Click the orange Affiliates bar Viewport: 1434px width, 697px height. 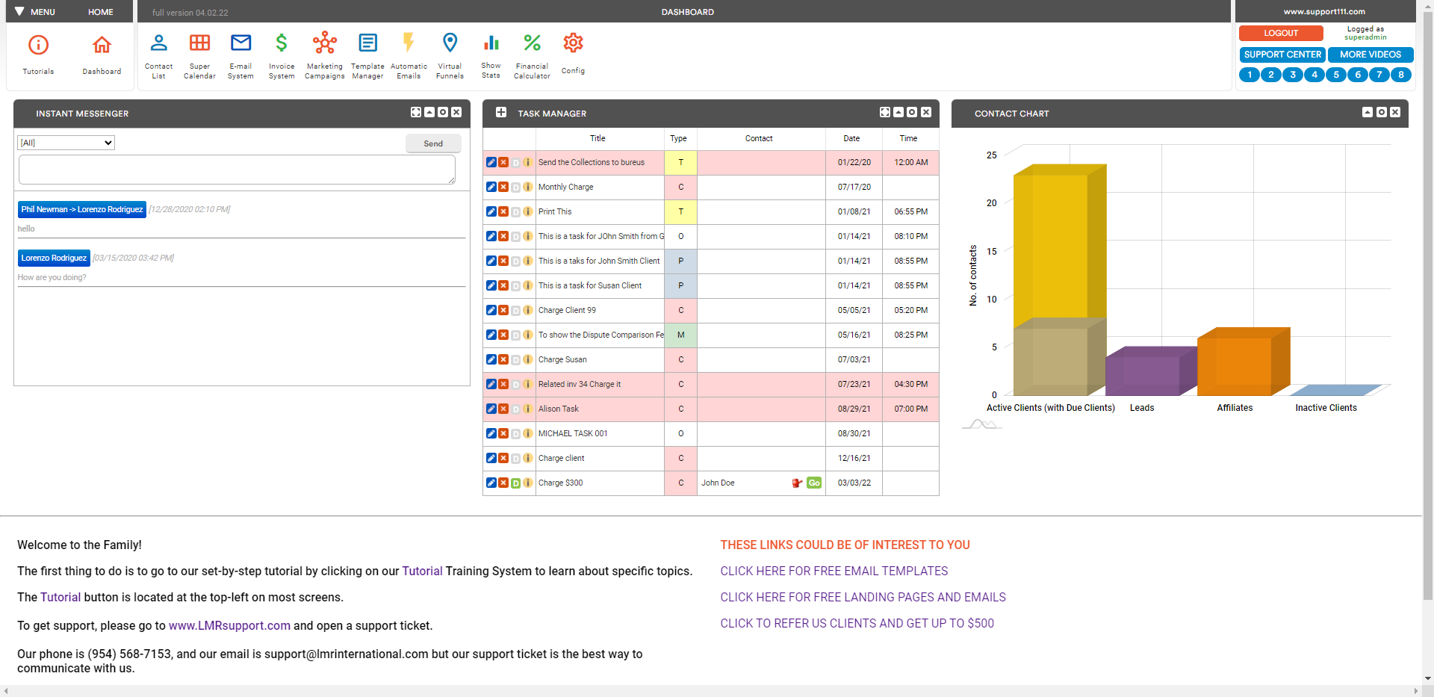[x=1243, y=362]
